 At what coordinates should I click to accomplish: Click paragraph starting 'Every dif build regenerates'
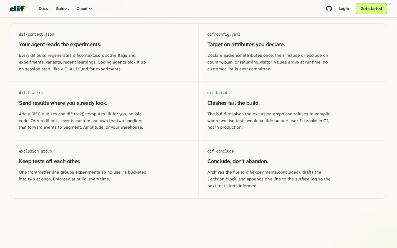[x=83, y=62]
